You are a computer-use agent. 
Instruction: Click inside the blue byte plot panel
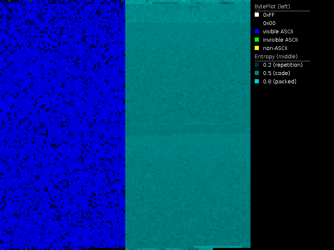[x=63, y=125]
